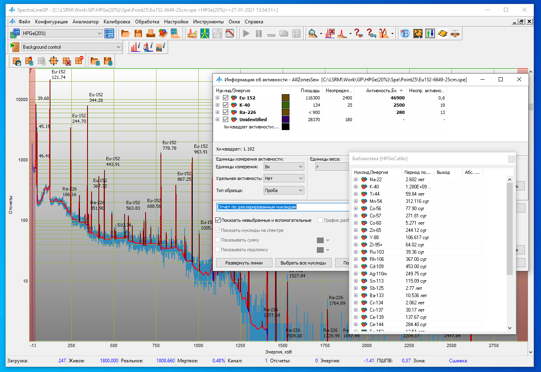Uncheck the Eu-152 nuclide checkbox
The width and height of the screenshot is (541, 372).
(x=226, y=98)
